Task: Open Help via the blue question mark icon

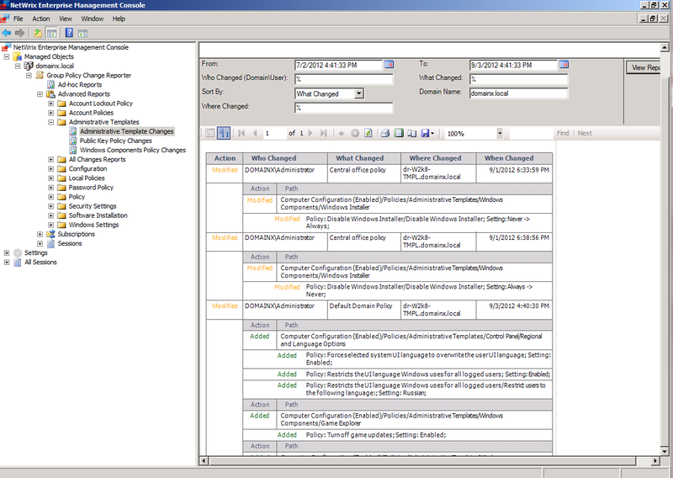Action: [x=69, y=33]
